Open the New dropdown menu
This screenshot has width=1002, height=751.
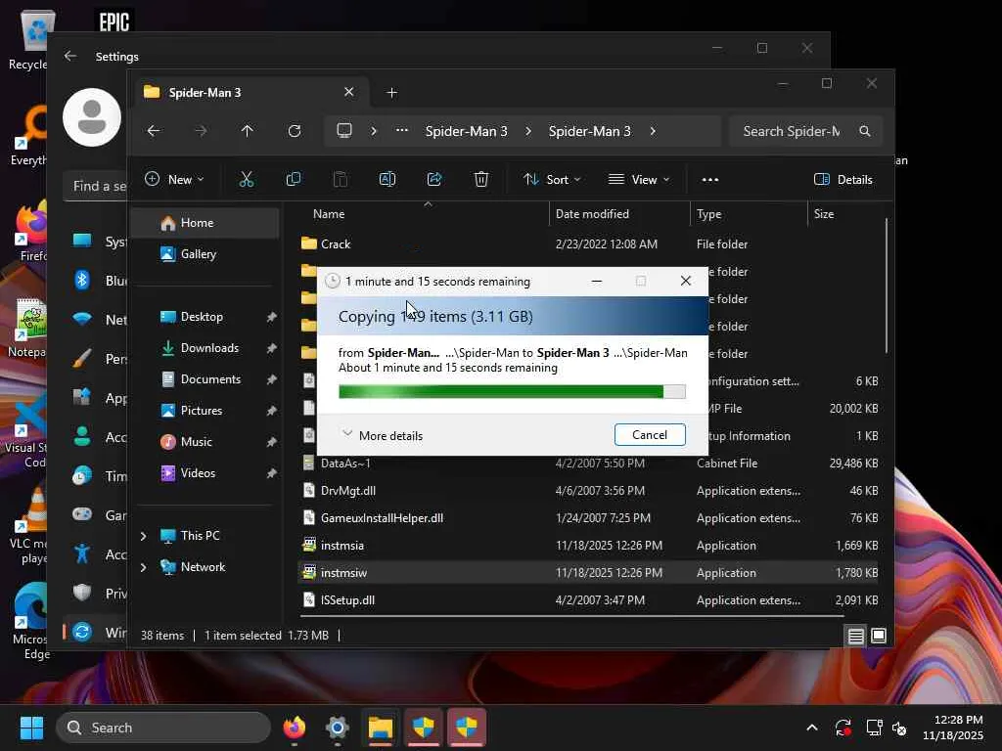coord(174,180)
